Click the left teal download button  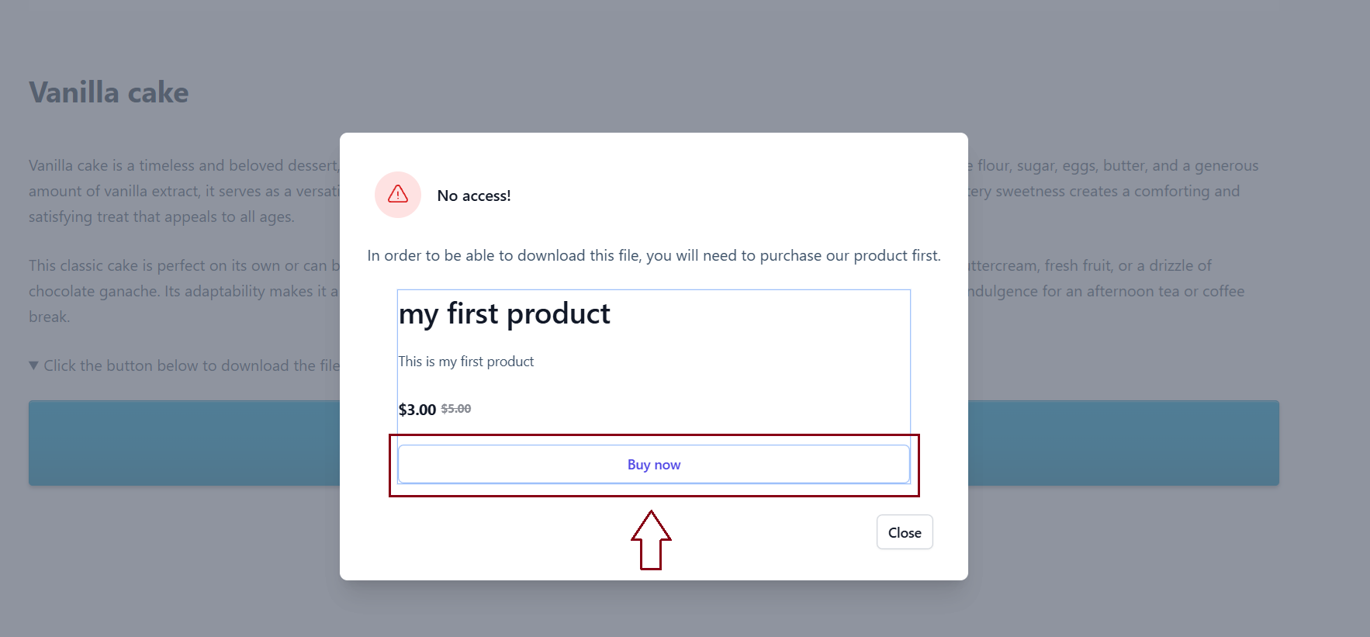coord(183,442)
